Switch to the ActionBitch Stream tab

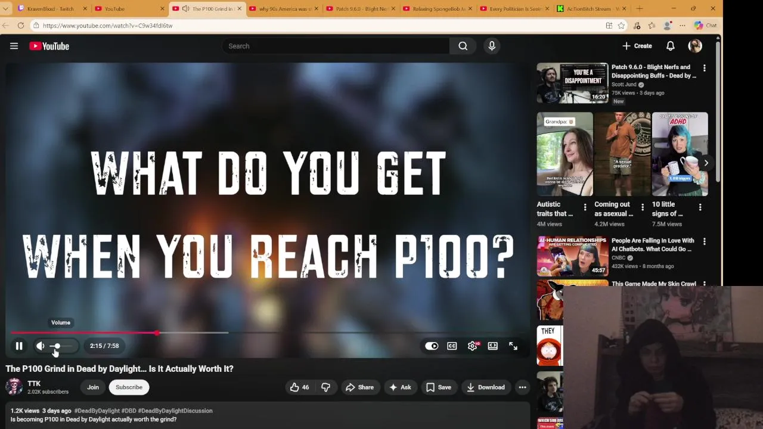tap(591, 8)
